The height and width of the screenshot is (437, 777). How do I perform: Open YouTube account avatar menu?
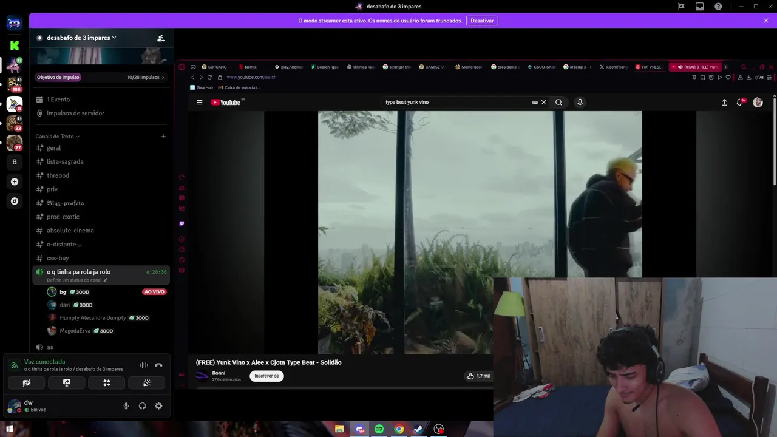[758, 103]
